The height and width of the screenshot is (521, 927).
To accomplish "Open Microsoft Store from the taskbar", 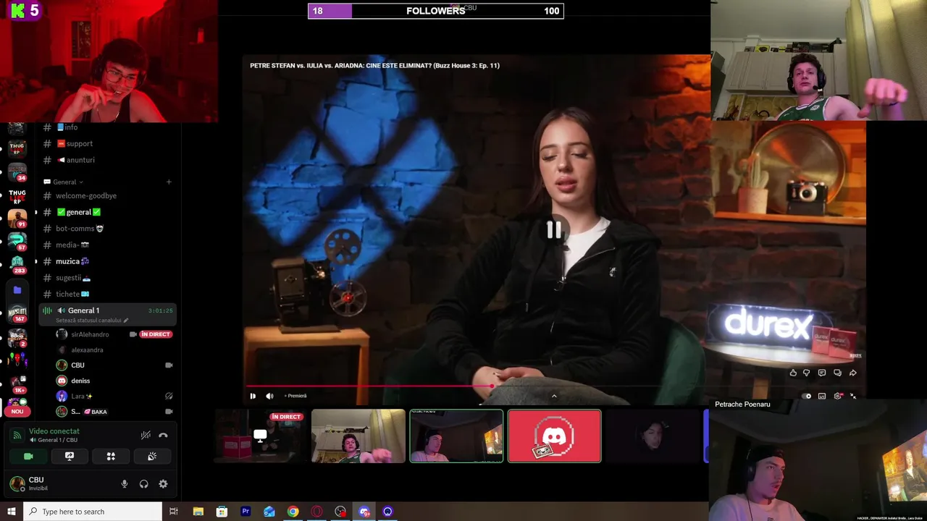I will click(x=222, y=512).
